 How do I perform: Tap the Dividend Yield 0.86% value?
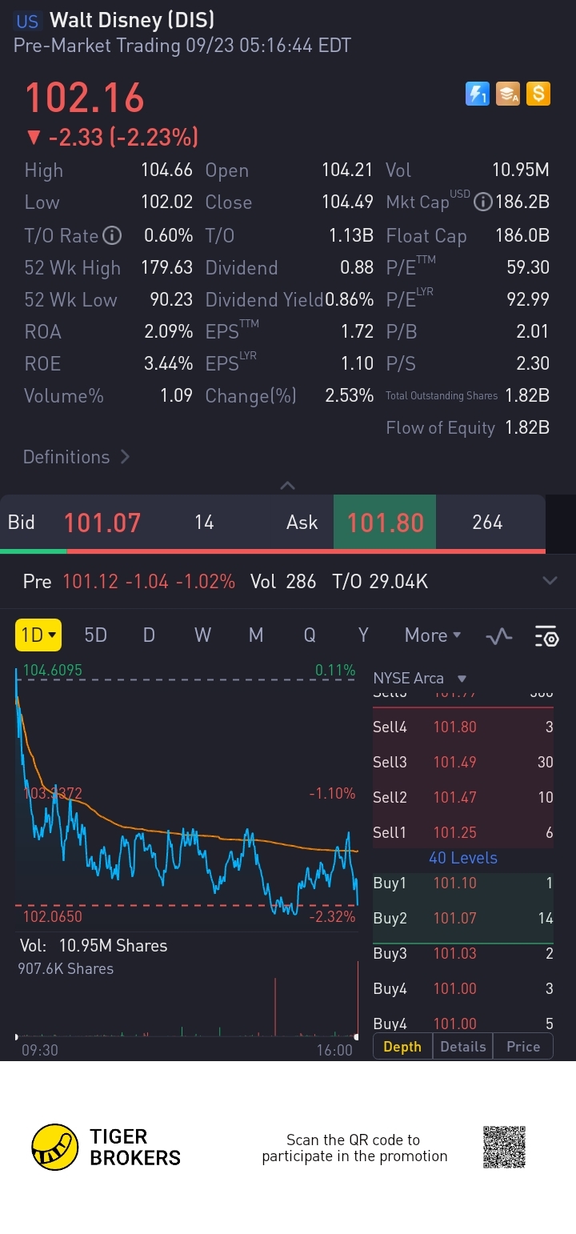click(x=350, y=300)
